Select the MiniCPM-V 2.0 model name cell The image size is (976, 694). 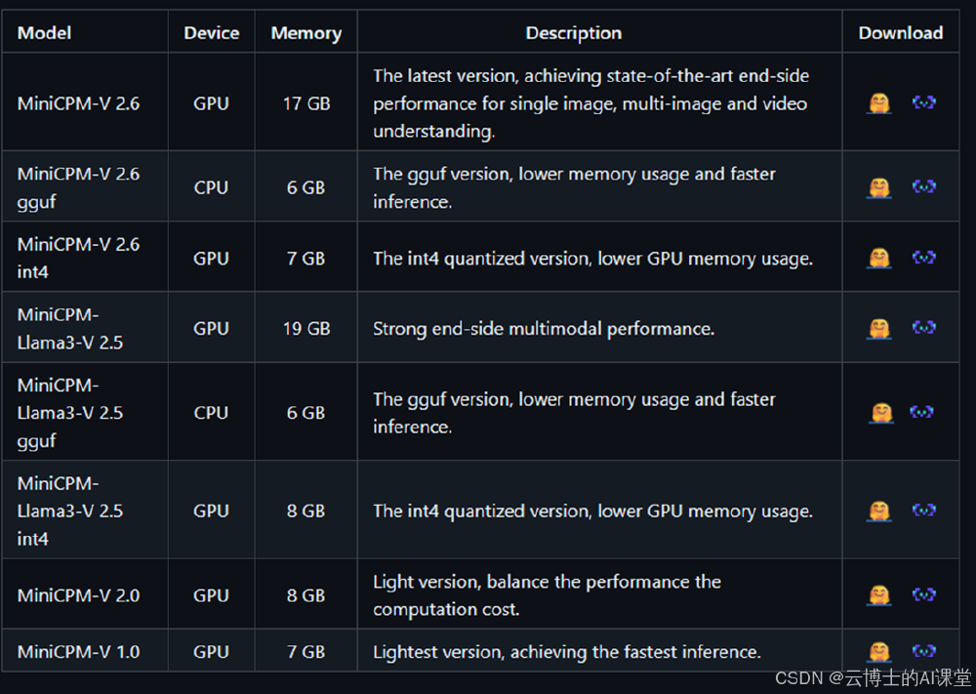[x=79, y=595]
